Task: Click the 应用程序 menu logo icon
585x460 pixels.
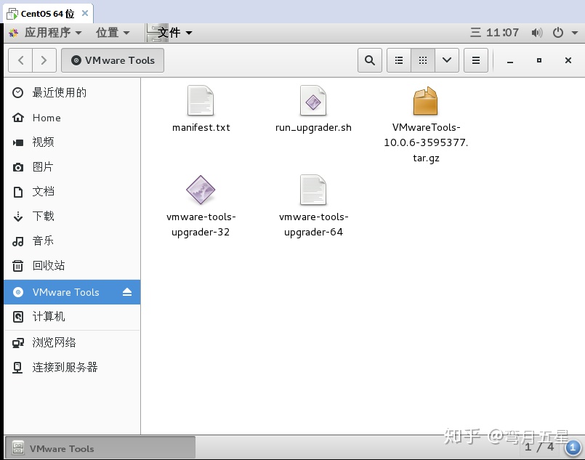Action: pyautogui.click(x=13, y=33)
